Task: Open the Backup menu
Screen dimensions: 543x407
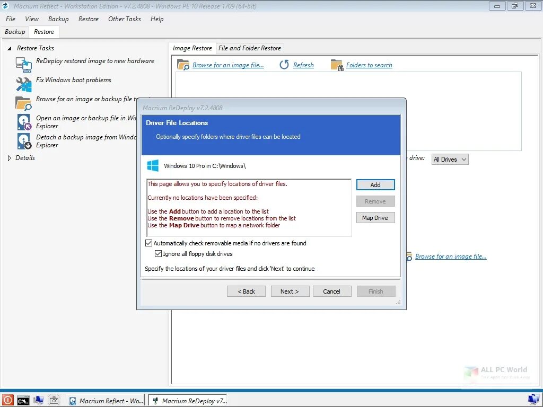Action: coord(58,19)
